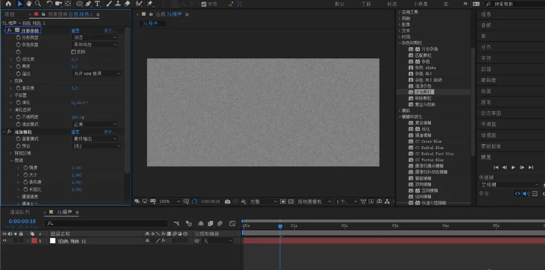Viewport: 545px width, 270px height.
Task: Toggle stopwatch for 分形类型
Action: click(x=19, y=37)
